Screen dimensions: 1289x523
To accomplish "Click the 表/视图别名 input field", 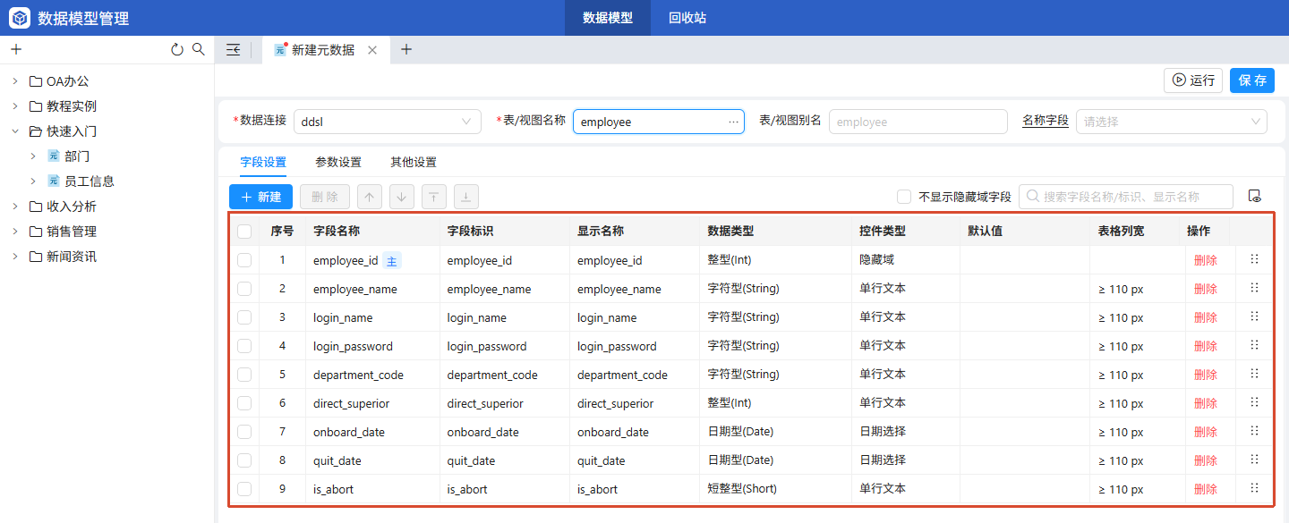I will [918, 122].
